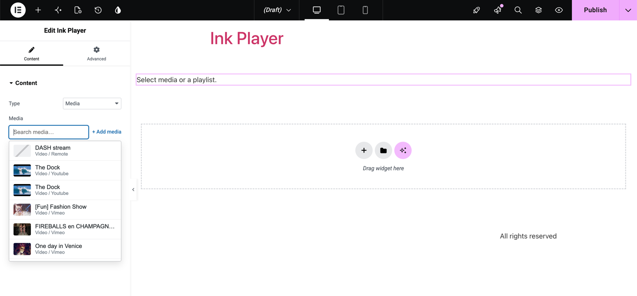This screenshot has width=637, height=296.
Task: Select FIREBALLS en CHAMPAGN… media item
Action: tap(65, 229)
